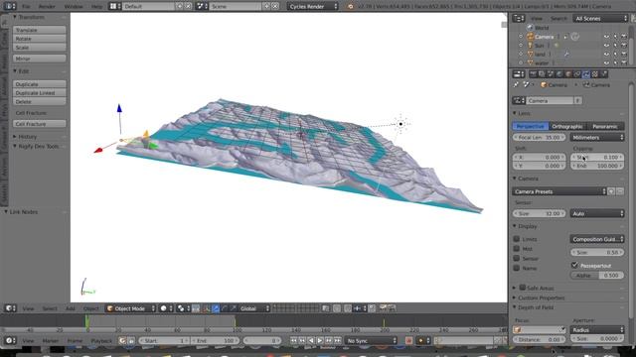
Task: Toggle the Sensor checkbox under Display
Action: (517, 258)
